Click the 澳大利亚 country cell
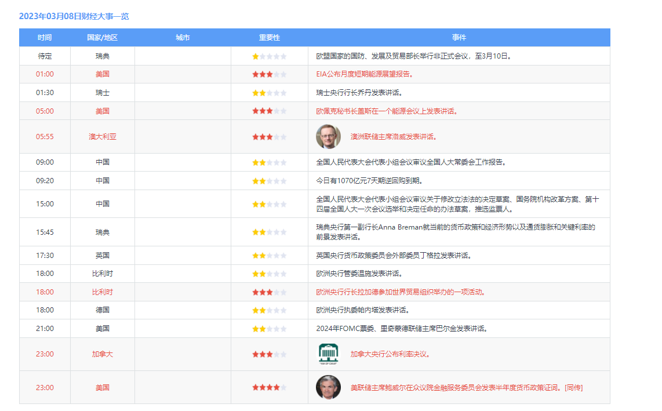Image resolution: width=662 pixels, height=411 pixels. point(102,136)
